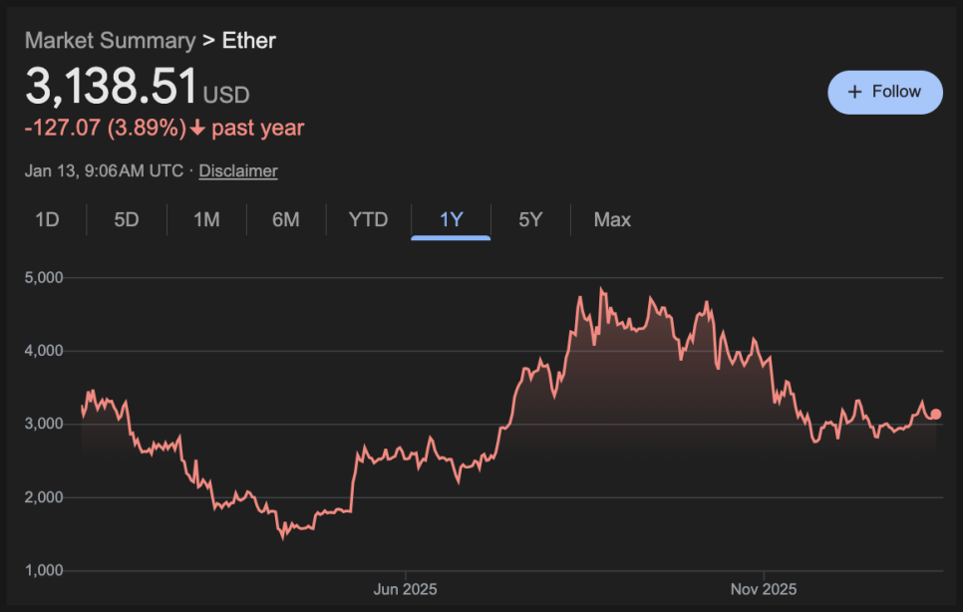Click the red down arrow icon
Image resolution: width=963 pixels, height=612 pixels.
point(198,128)
